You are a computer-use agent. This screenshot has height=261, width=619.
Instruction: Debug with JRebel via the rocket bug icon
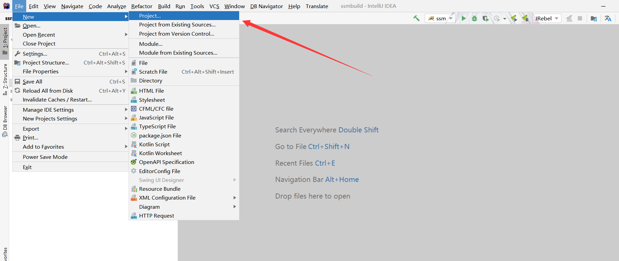[x=525, y=18]
